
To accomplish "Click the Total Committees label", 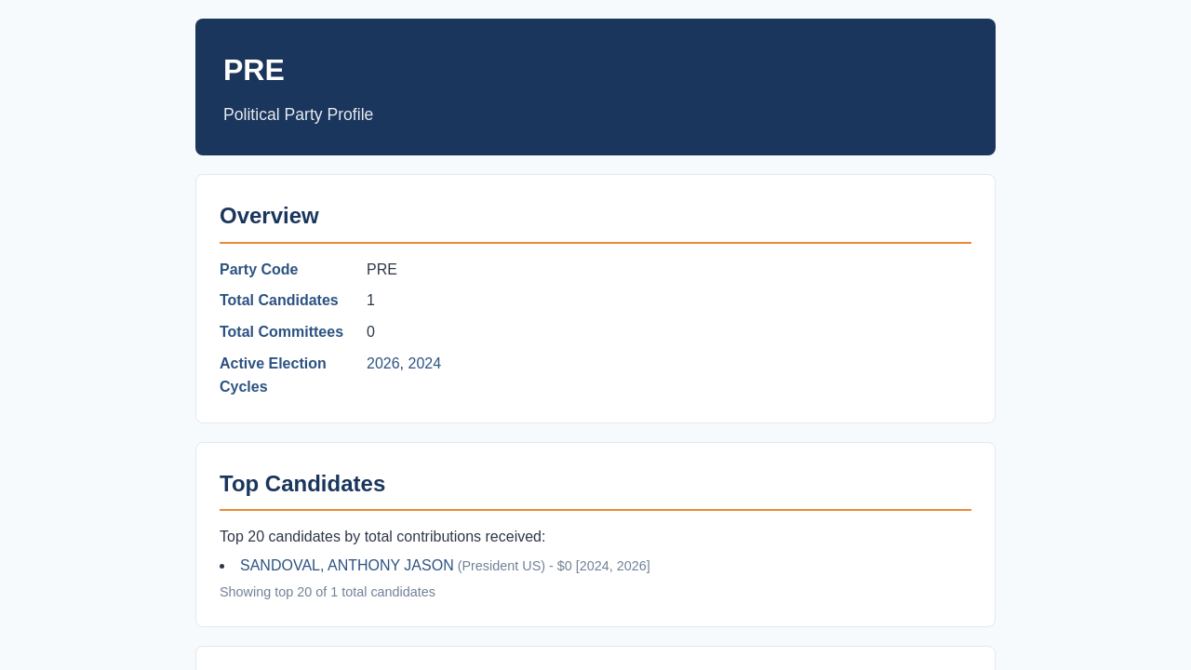I will pyautogui.click(x=281, y=332).
